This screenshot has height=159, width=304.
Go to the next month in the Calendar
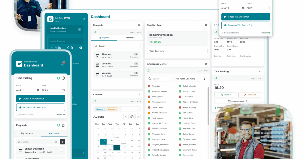pyautogui.click(x=138, y=117)
